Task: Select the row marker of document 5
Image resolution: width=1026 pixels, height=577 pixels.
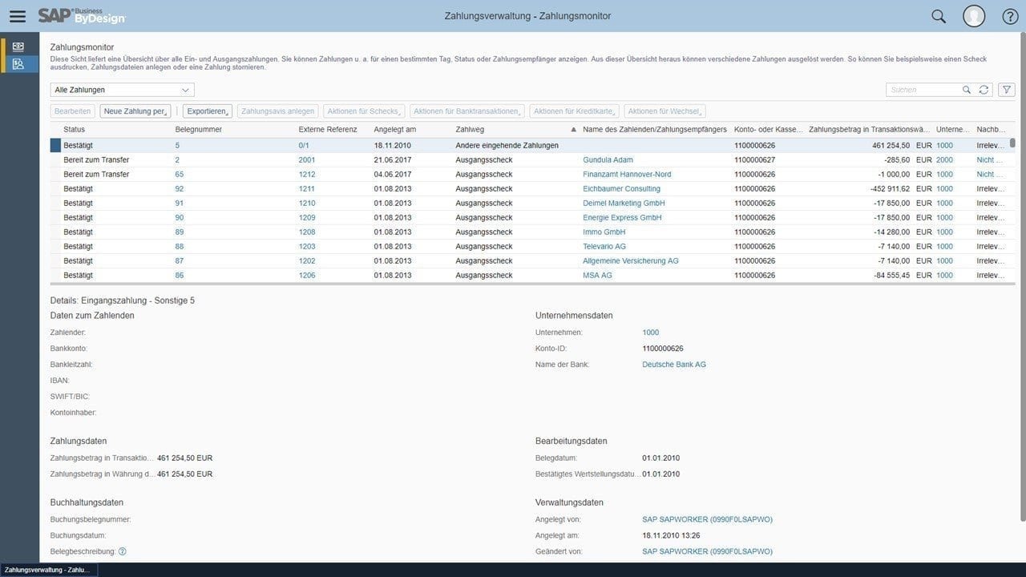Action: click(55, 145)
